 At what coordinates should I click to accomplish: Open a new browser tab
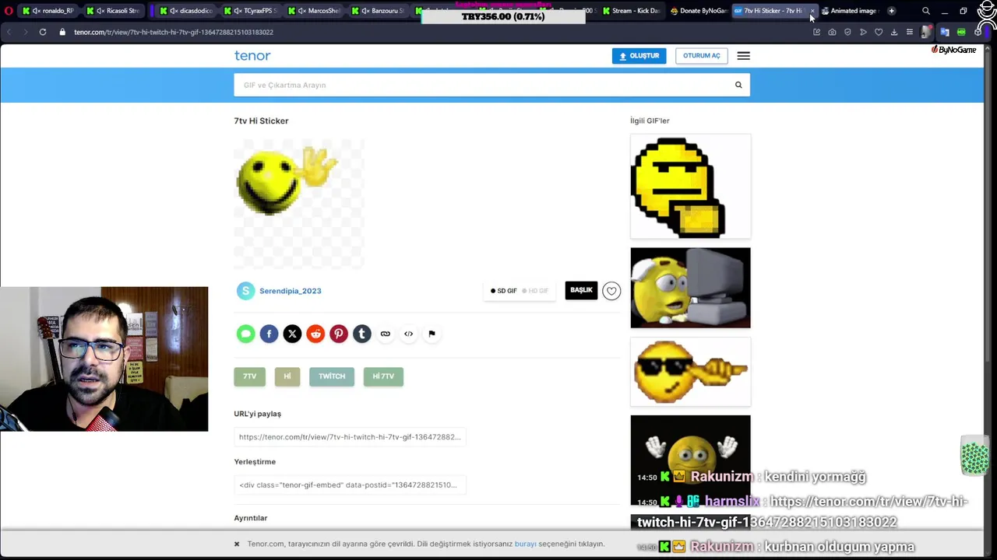pos(891,11)
